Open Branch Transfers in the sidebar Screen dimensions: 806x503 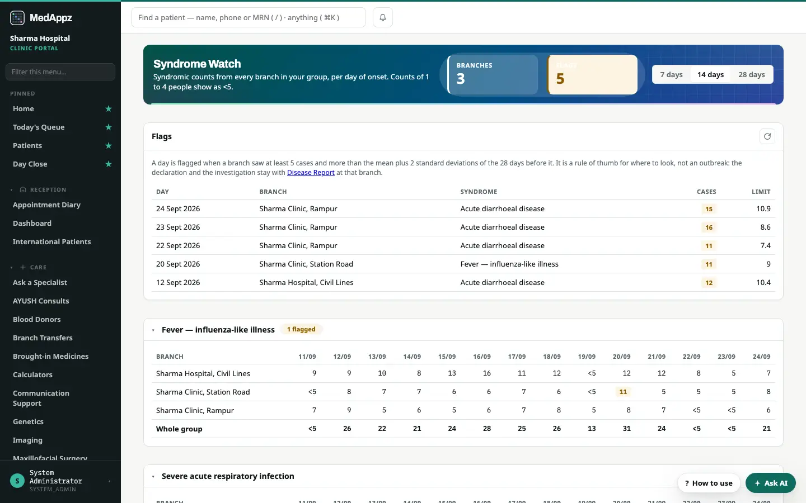pos(43,338)
